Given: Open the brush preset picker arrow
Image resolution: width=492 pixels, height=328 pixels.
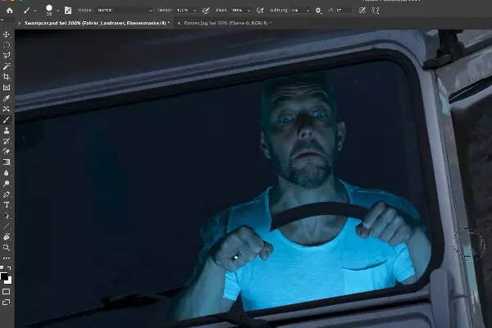Looking at the screenshot, I should 57,11.
